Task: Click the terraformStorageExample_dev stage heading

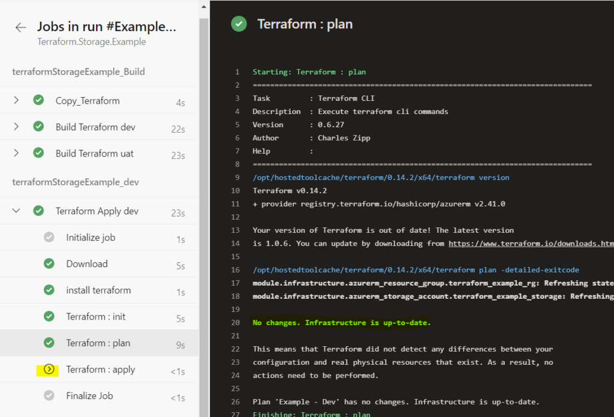Action: tap(75, 182)
